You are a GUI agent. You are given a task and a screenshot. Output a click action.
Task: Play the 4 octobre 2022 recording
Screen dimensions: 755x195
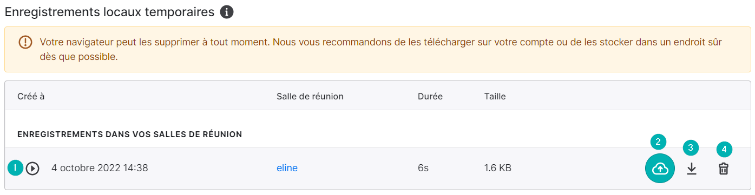pyautogui.click(x=32, y=169)
